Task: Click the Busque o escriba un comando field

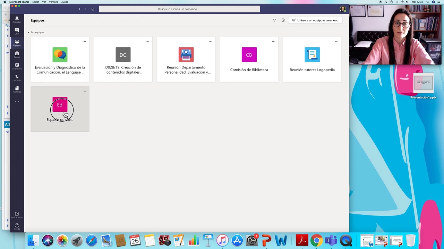Action: [x=179, y=9]
